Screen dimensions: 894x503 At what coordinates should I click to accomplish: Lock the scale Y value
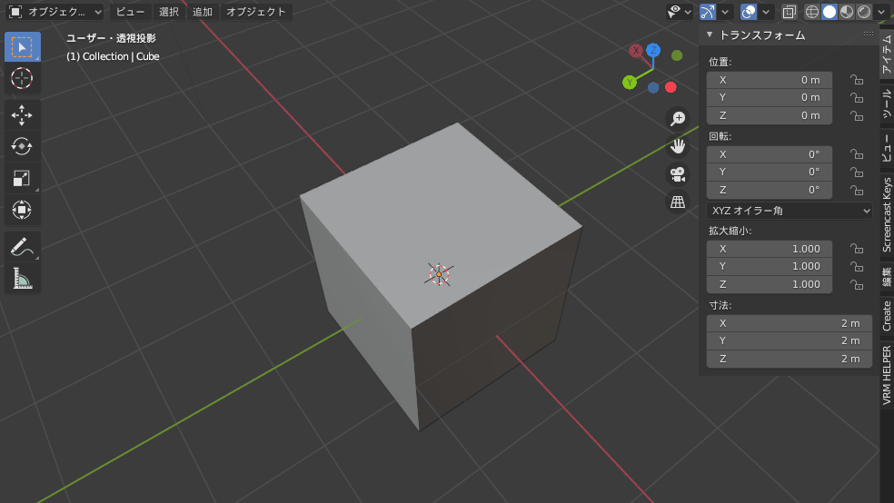(857, 267)
